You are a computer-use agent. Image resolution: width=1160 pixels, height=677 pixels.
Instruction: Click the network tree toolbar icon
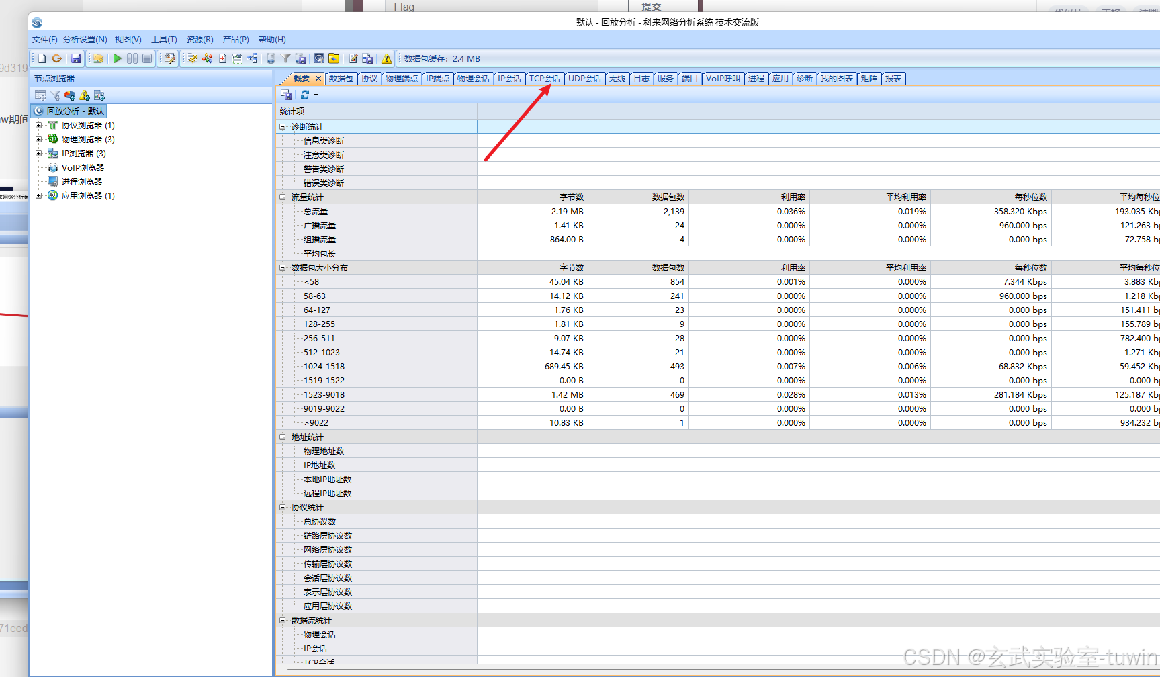coord(253,58)
